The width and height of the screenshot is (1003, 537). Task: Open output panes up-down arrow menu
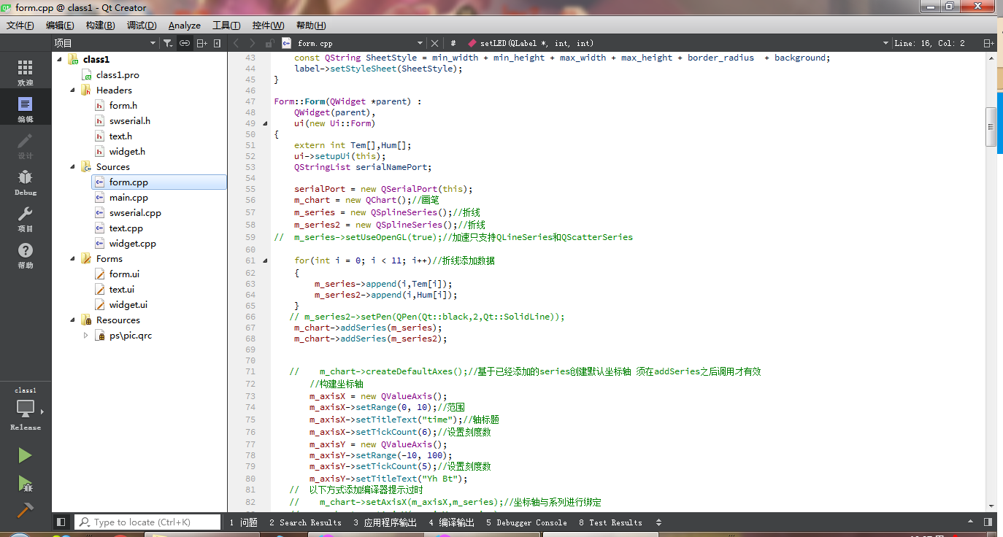[x=658, y=522]
